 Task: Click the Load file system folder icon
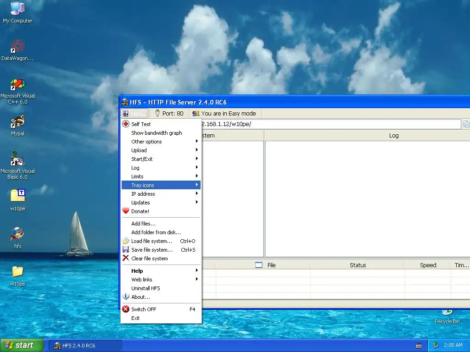tap(126, 241)
